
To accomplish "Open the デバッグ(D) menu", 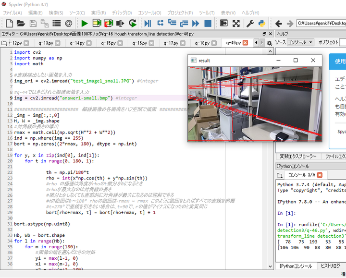I will [122, 12].
